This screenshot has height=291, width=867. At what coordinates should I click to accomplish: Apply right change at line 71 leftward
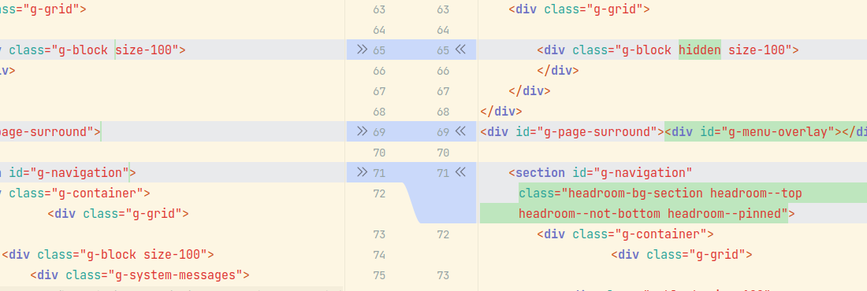pos(460,172)
